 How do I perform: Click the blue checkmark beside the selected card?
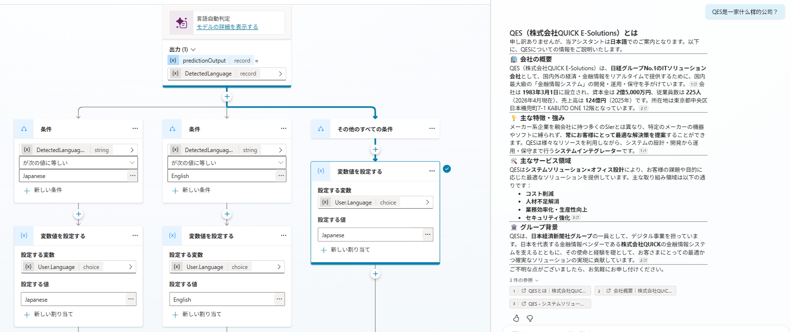click(x=447, y=169)
